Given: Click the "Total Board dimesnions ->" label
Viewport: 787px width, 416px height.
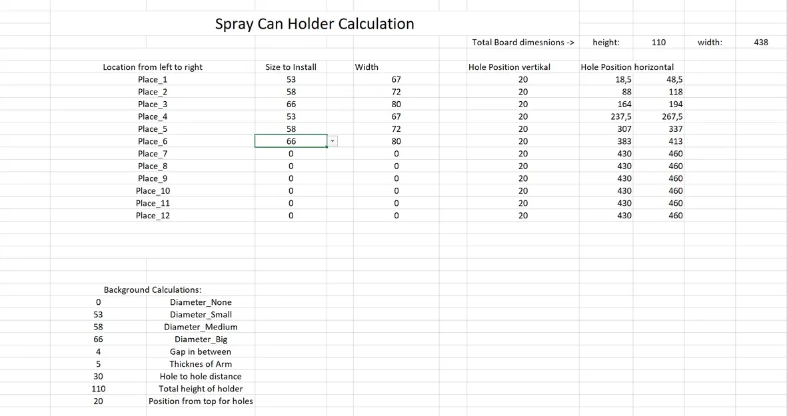Looking at the screenshot, I should (x=523, y=42).
